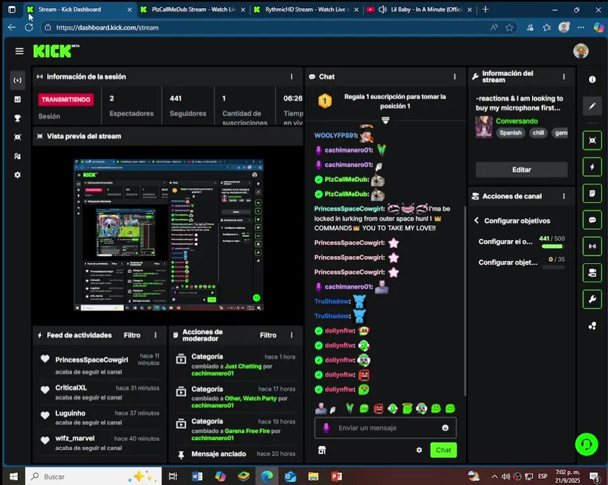Open emoji picker in message box

445,428
